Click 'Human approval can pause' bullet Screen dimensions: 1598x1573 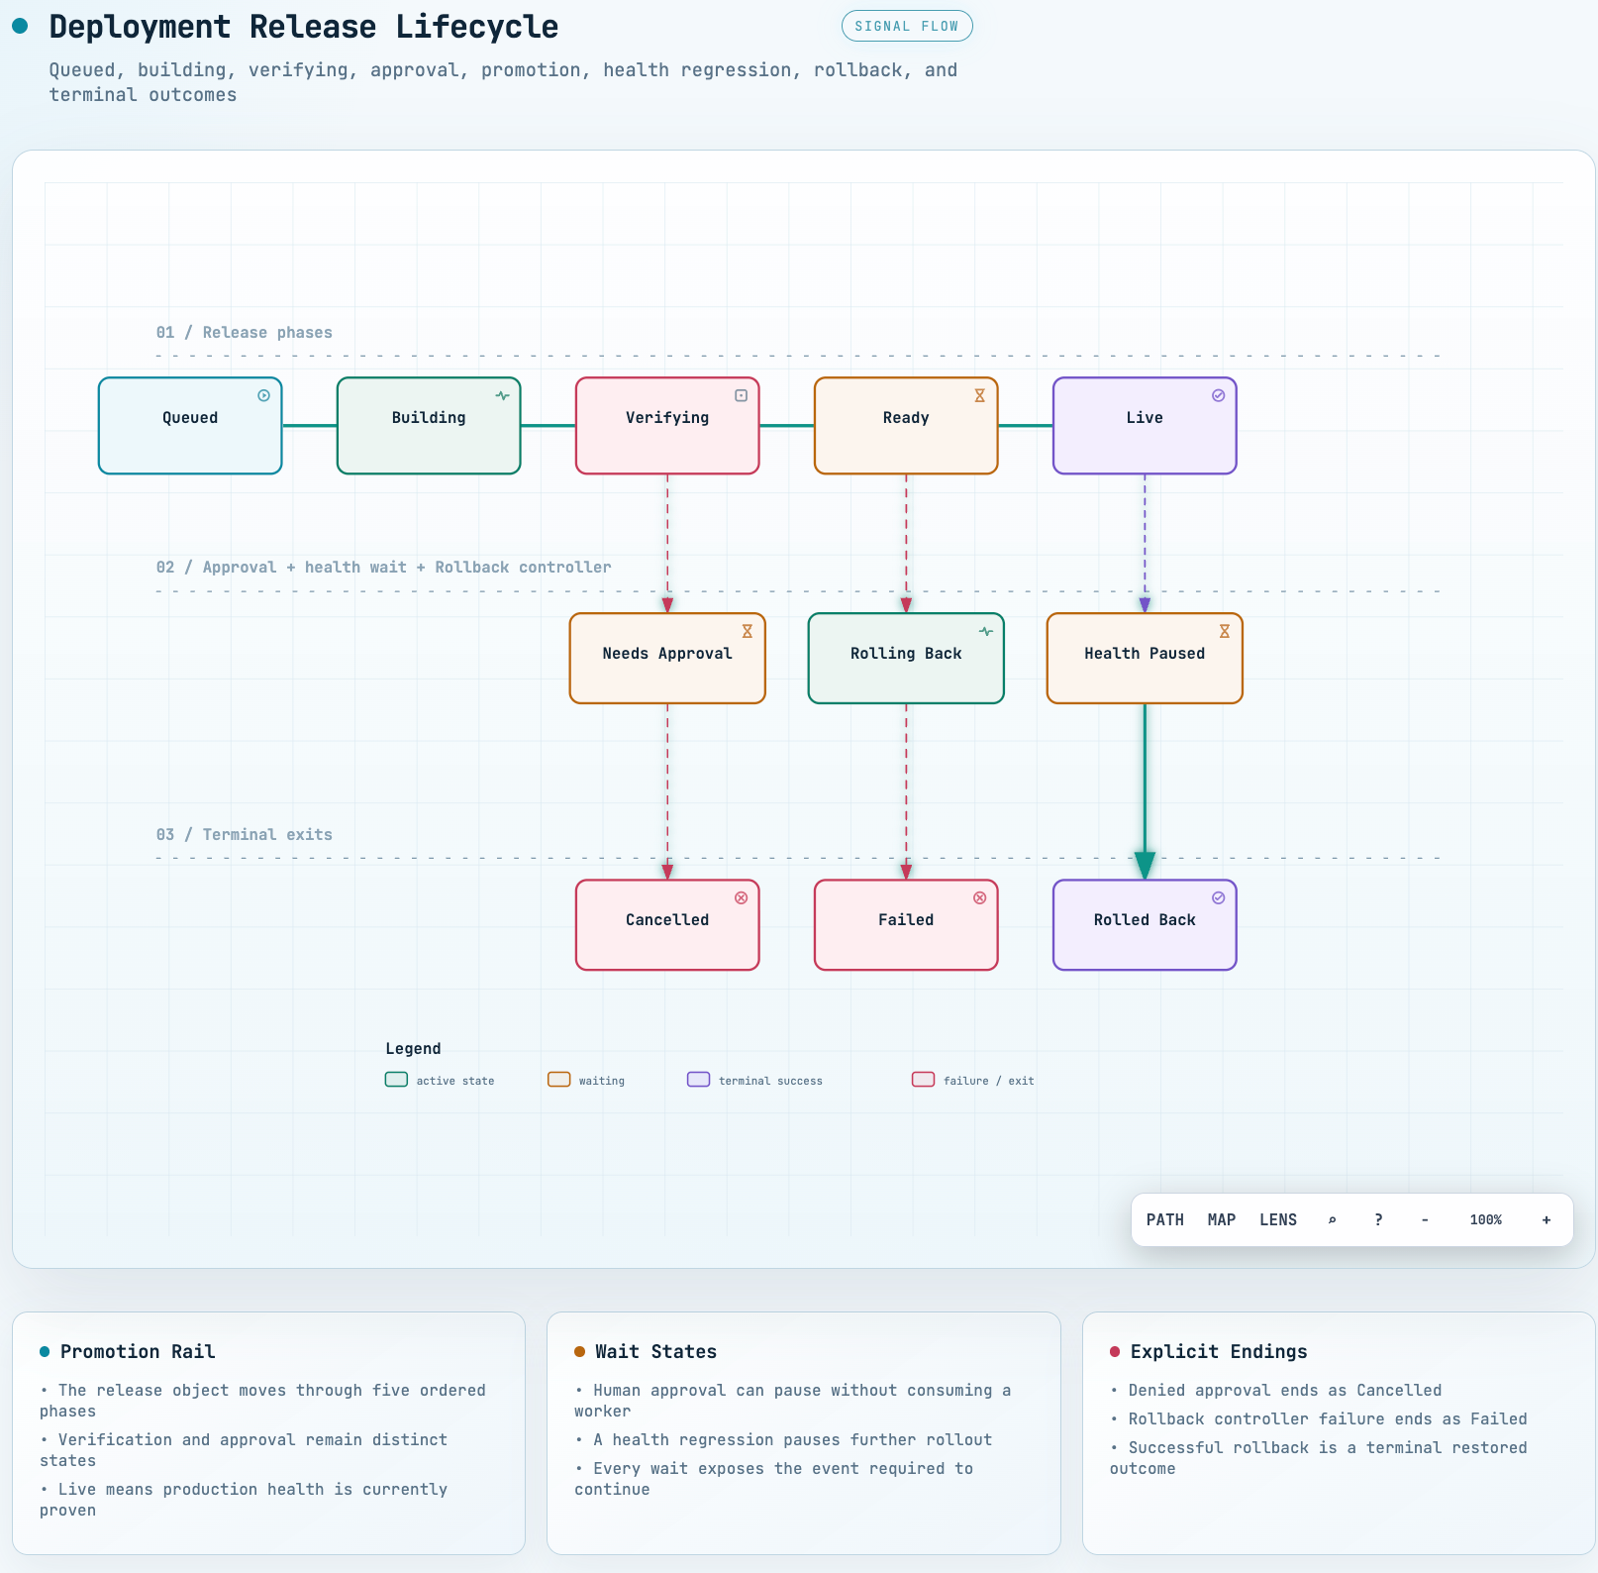pos(793,1401)
